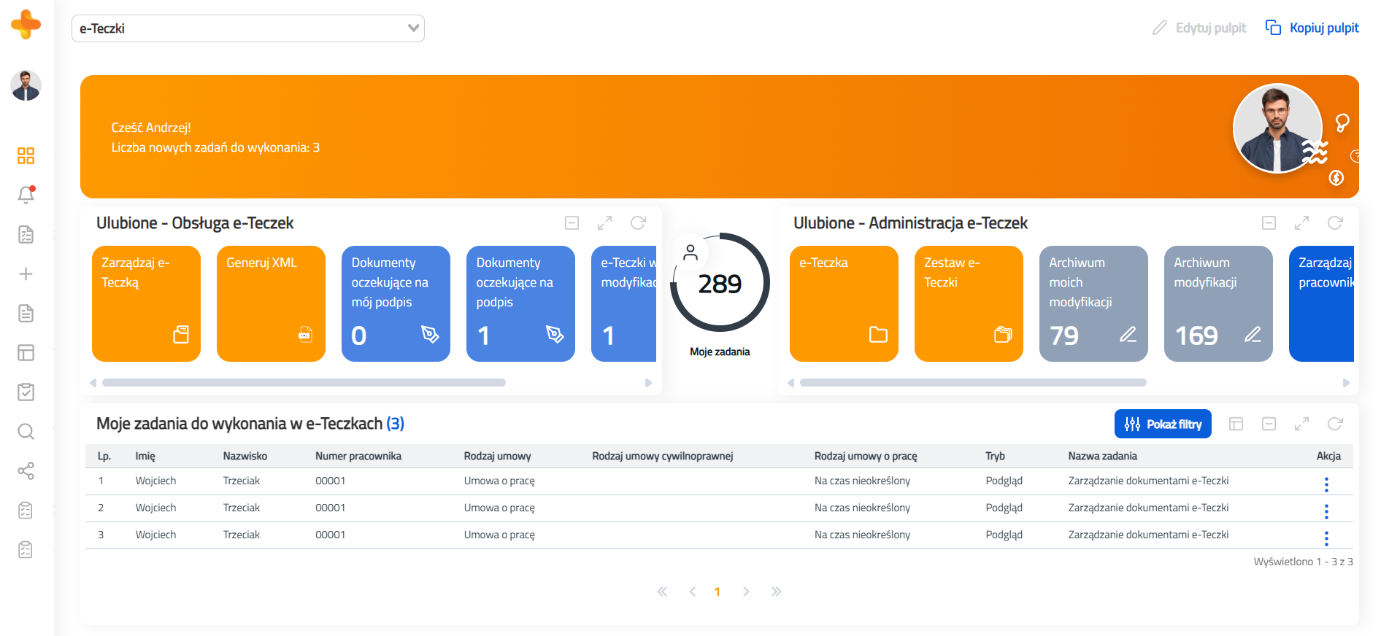
Task: Click the share icon in sidebar
Action: [x=26, y=471]
